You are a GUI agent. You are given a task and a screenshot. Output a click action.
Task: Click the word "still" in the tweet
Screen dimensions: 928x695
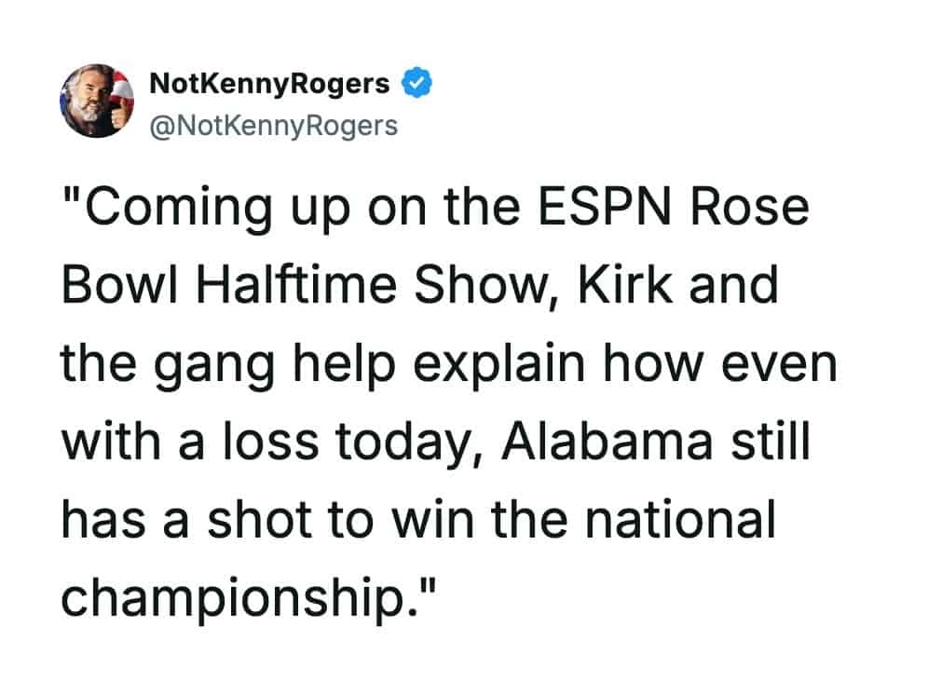771,442
